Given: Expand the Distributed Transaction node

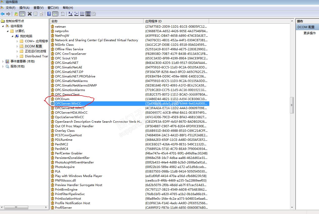Looking at the screenshot, I should tap(17, 56).
